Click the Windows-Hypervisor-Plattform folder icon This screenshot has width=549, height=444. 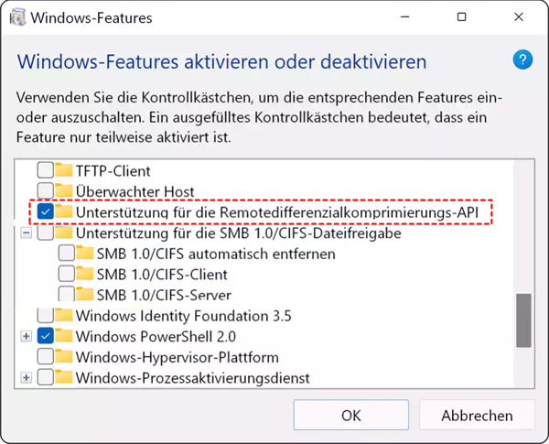tap(63, 357)
